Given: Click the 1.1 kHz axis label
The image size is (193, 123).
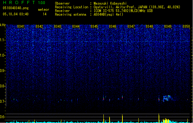Looking at the screenshot, I should tap(3, 40).
